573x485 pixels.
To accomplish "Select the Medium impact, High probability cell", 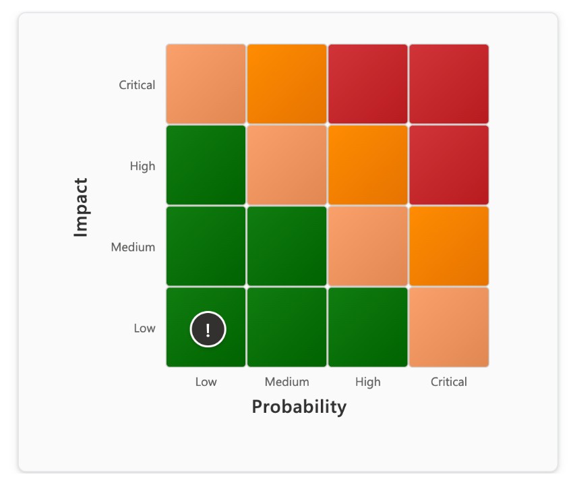I will pyautogui.click(x=368, y=246).
